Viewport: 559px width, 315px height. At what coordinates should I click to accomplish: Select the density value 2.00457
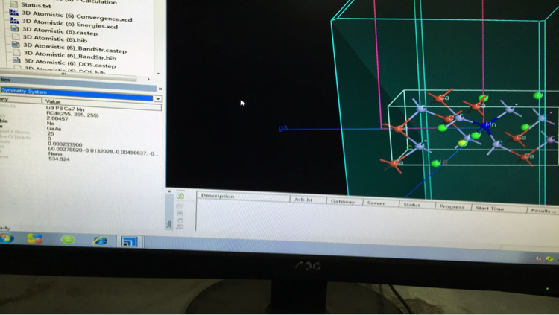(57, 118)
